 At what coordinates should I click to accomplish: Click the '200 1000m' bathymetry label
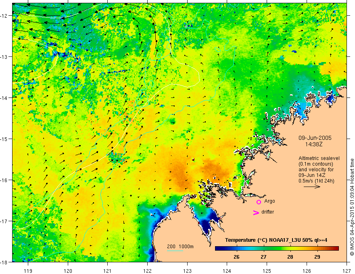[180, 247]
